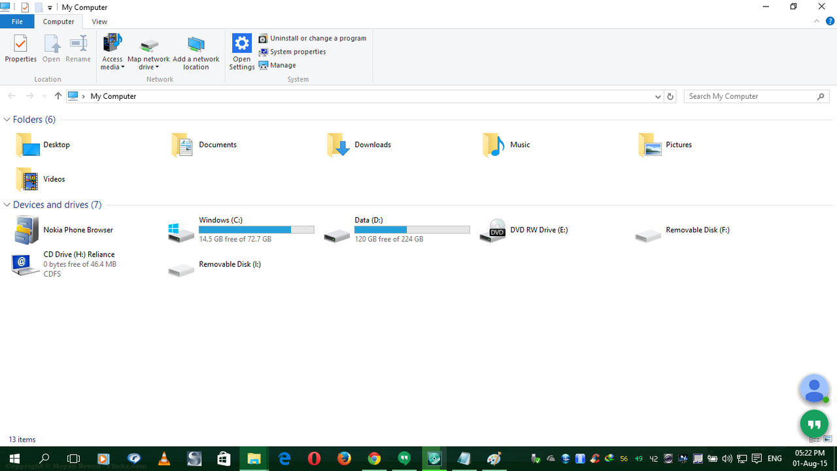Viewport: 837px width, 471px height.
Task: Switch to the Computer tab
Action: pyautogui.click(x=59, y=22)
